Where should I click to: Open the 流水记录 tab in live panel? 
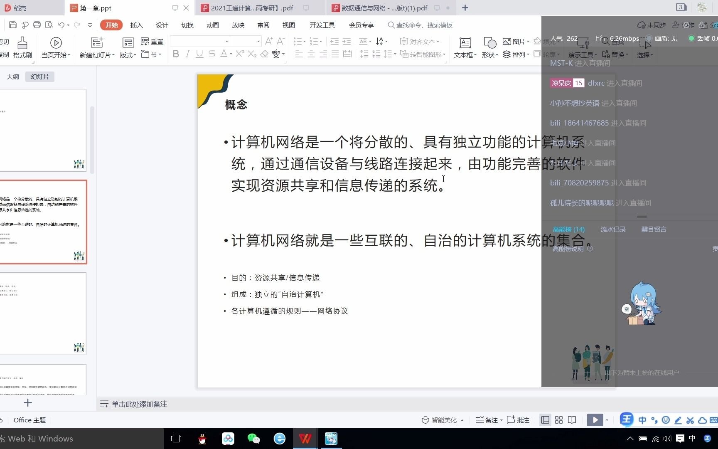click(x=613, y=229)
